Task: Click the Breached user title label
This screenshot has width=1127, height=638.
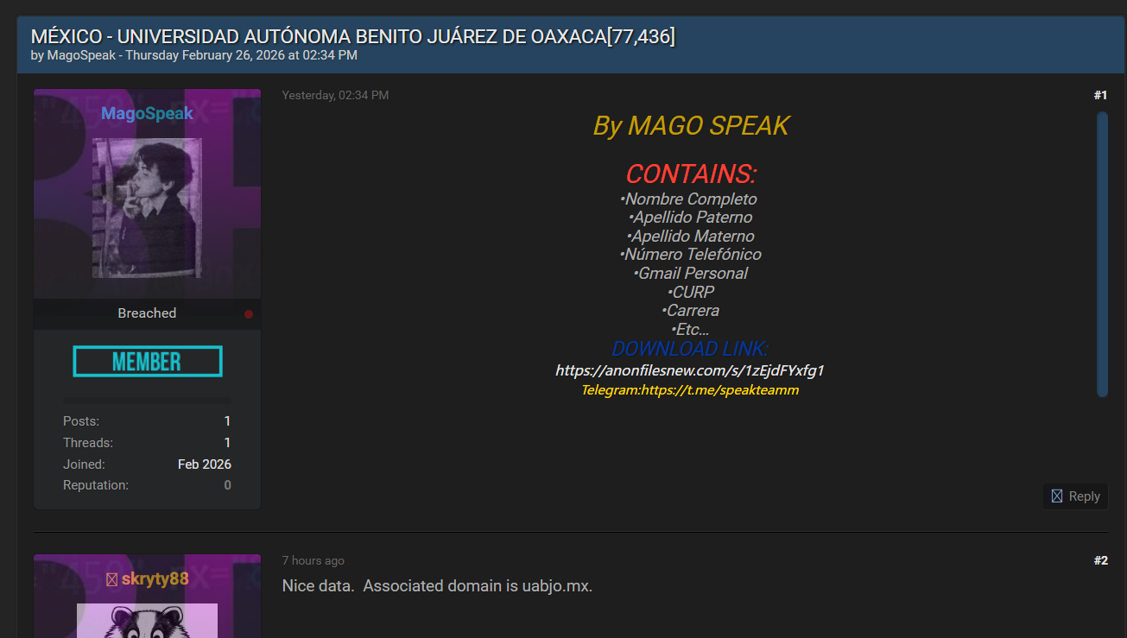Action: click(x=147, y=313)
